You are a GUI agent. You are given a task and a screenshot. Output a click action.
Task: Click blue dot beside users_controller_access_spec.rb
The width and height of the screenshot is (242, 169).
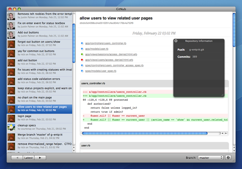[82, 65]
